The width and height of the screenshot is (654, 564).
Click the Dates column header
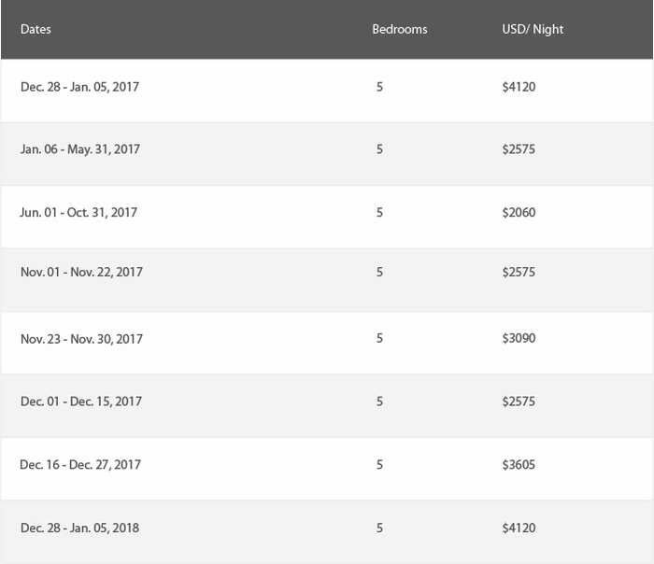(x=36, y=29)
